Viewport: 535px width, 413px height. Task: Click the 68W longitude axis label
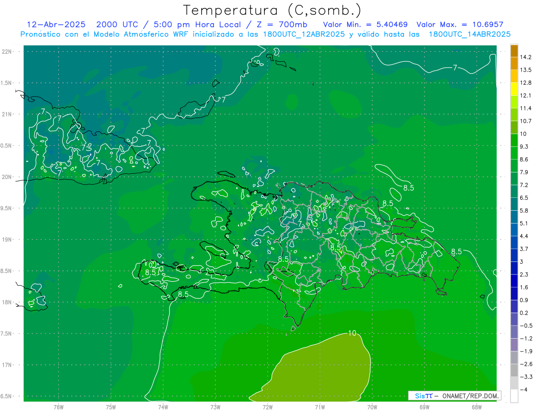pyautogui.click(x=477, y=407)
